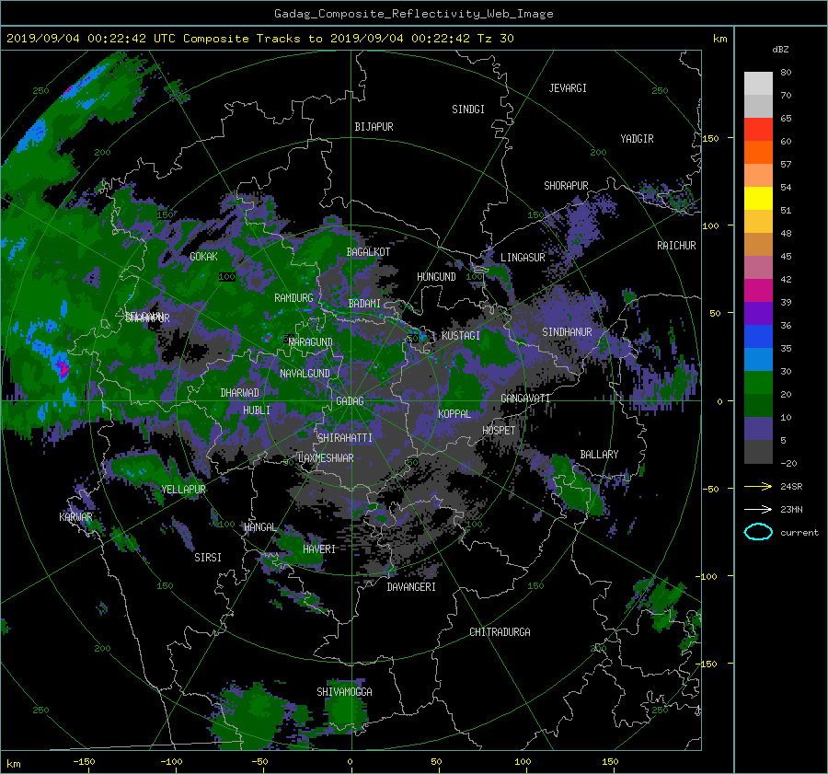
Task: Click the 150 km bottom axis tick
Action: pyautogui.click(x=610, y=762)
